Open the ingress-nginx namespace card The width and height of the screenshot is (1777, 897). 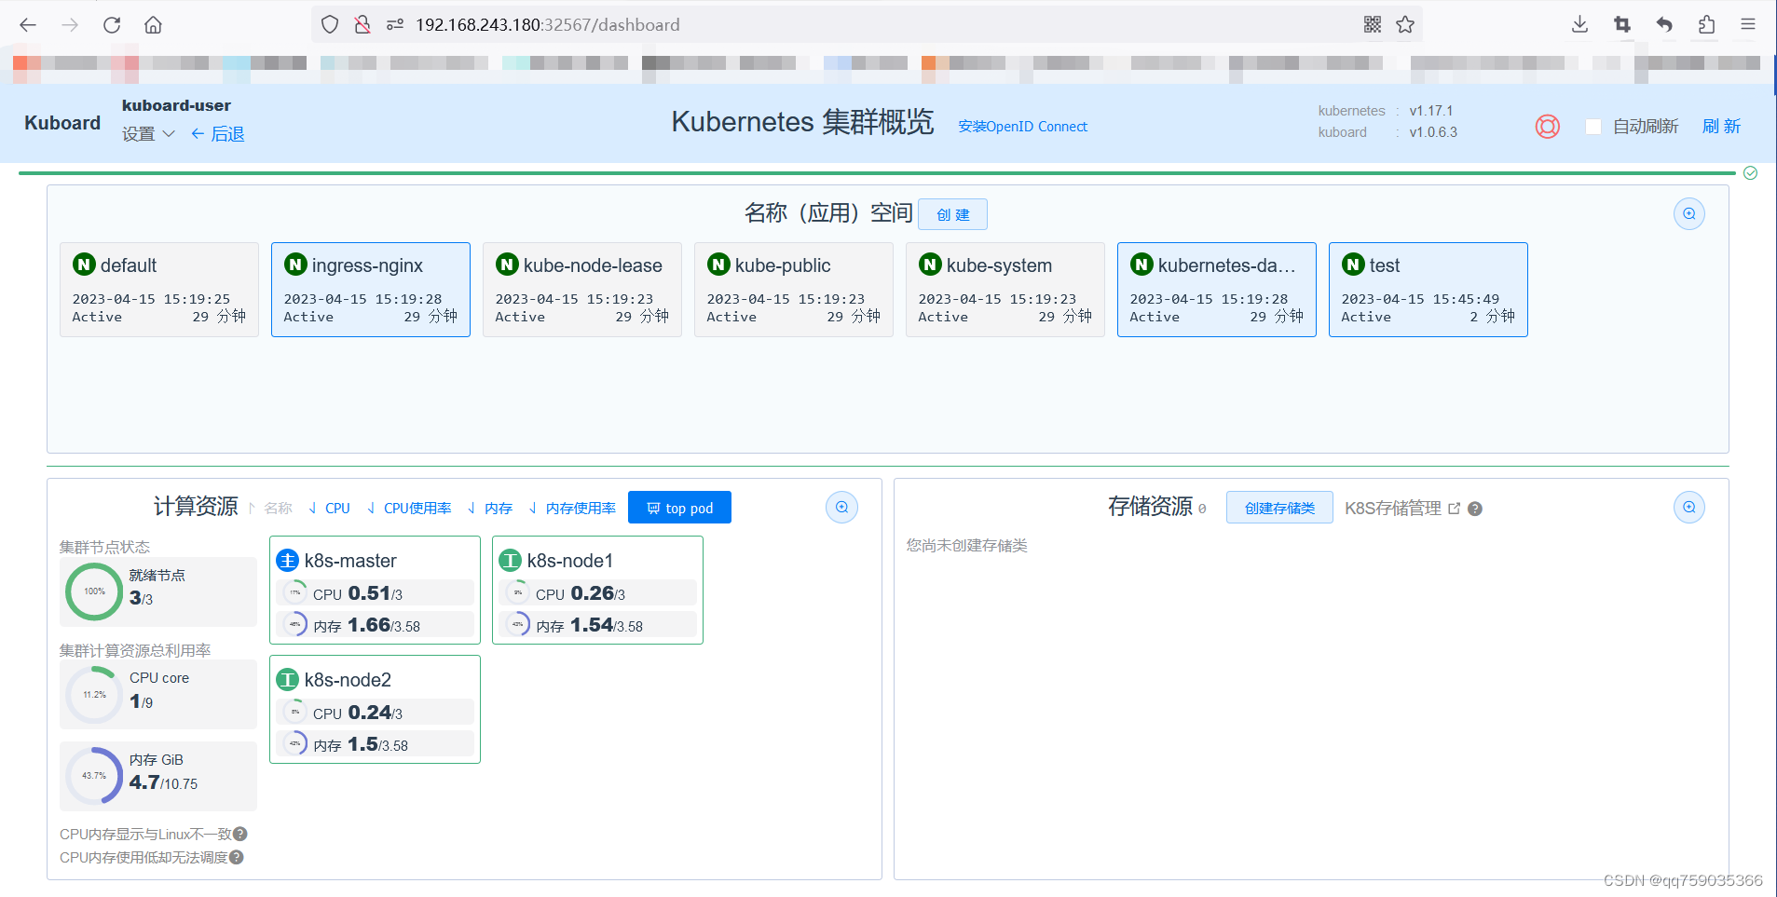371,290
